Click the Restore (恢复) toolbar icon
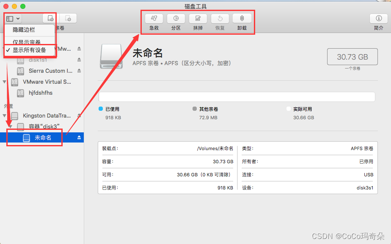Viewport: 391px width, 244px height. click(x=220, y=19)
